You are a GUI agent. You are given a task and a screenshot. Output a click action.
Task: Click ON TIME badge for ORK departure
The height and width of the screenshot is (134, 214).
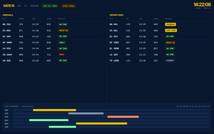[x=170, y=36]
